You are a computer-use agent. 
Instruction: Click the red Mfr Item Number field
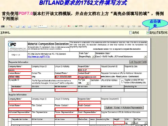[x=66, y=90]
